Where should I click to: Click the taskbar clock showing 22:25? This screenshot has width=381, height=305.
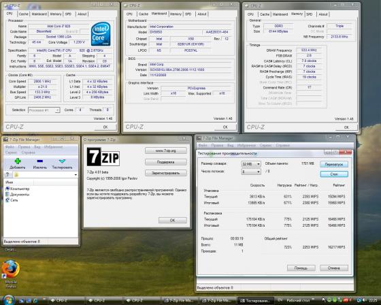pyautogui.click(x=373, y=300)
